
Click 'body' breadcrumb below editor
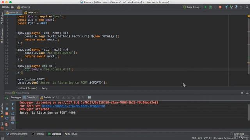pyautogui.click(x=45, y=88)
